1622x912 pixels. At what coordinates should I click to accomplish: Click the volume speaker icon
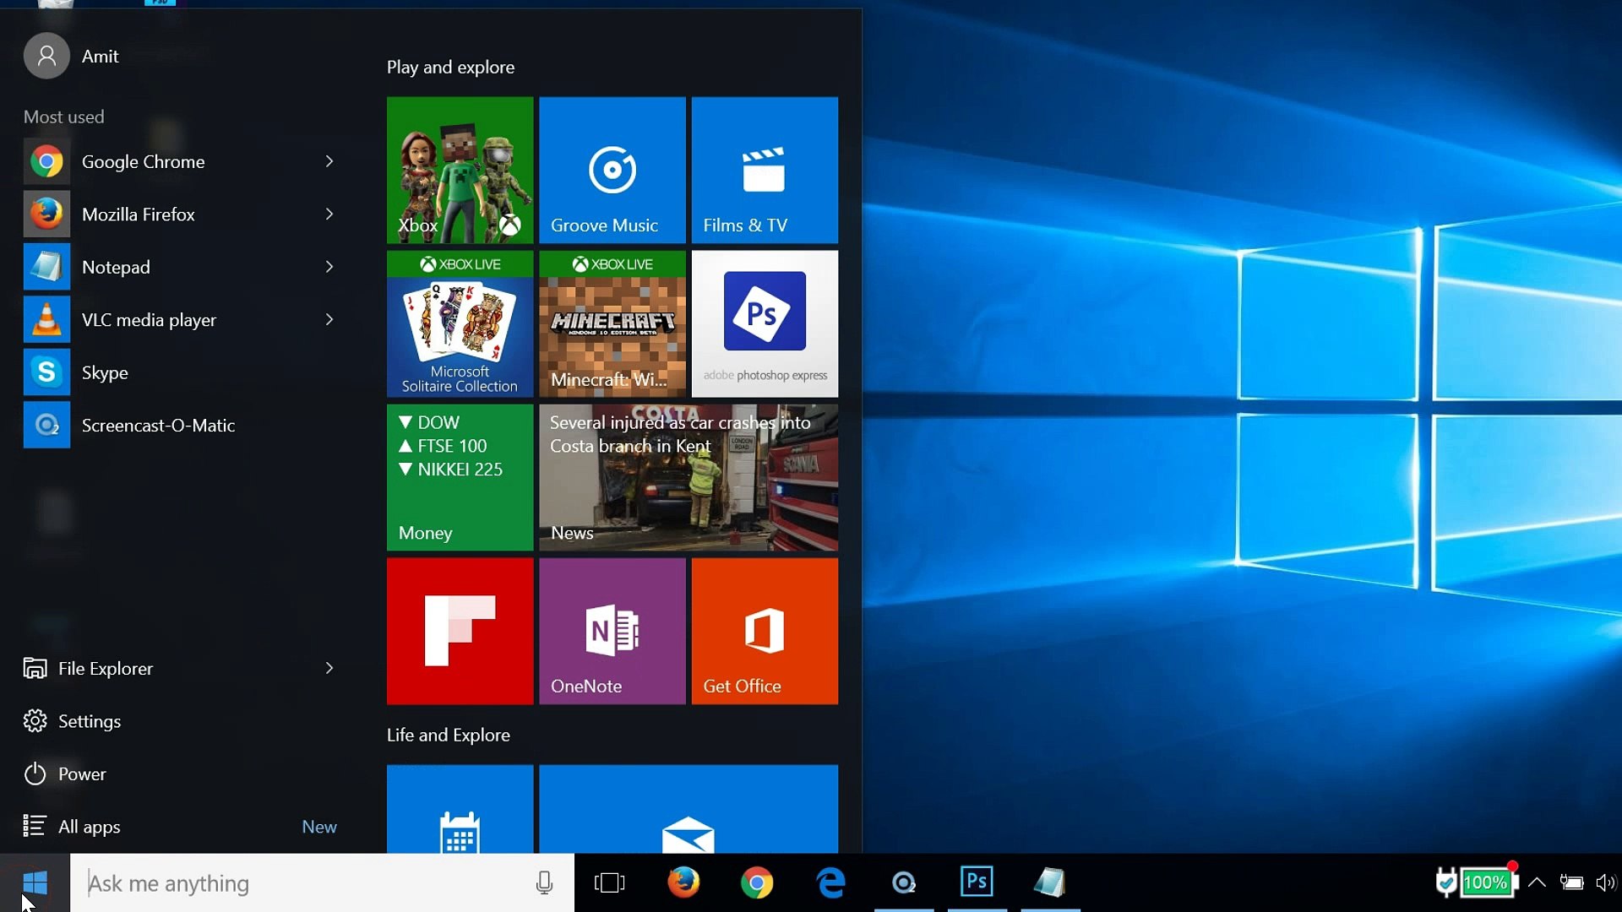click(x=1606, y=883)
